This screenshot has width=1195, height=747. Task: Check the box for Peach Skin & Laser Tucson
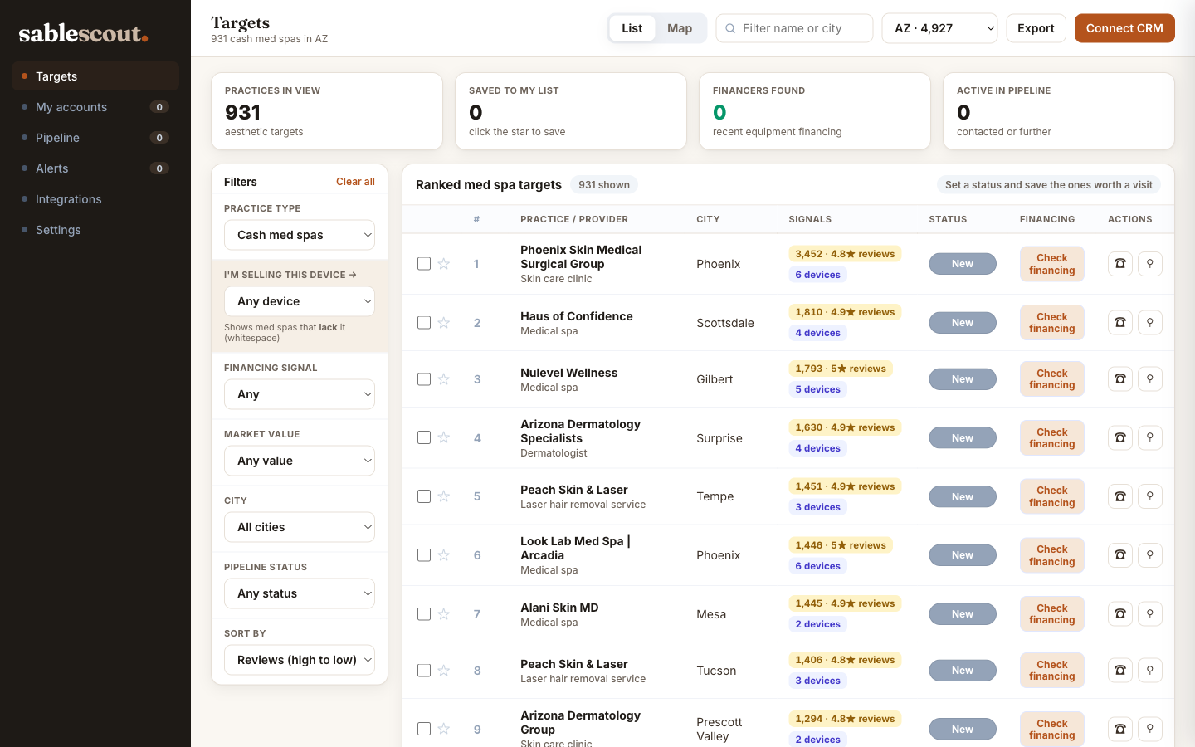click(x=424, y=671)
